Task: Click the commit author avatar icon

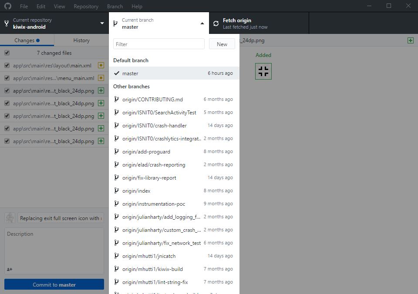Action: click(x=10, y=218)
